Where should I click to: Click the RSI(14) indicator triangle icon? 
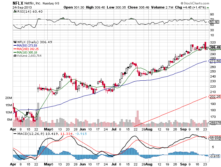click(15, 11)
